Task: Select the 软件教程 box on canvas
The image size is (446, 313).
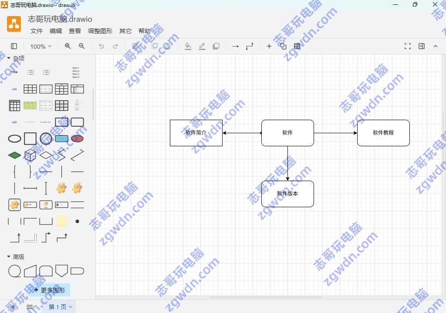Action: [x=383, y=133]
